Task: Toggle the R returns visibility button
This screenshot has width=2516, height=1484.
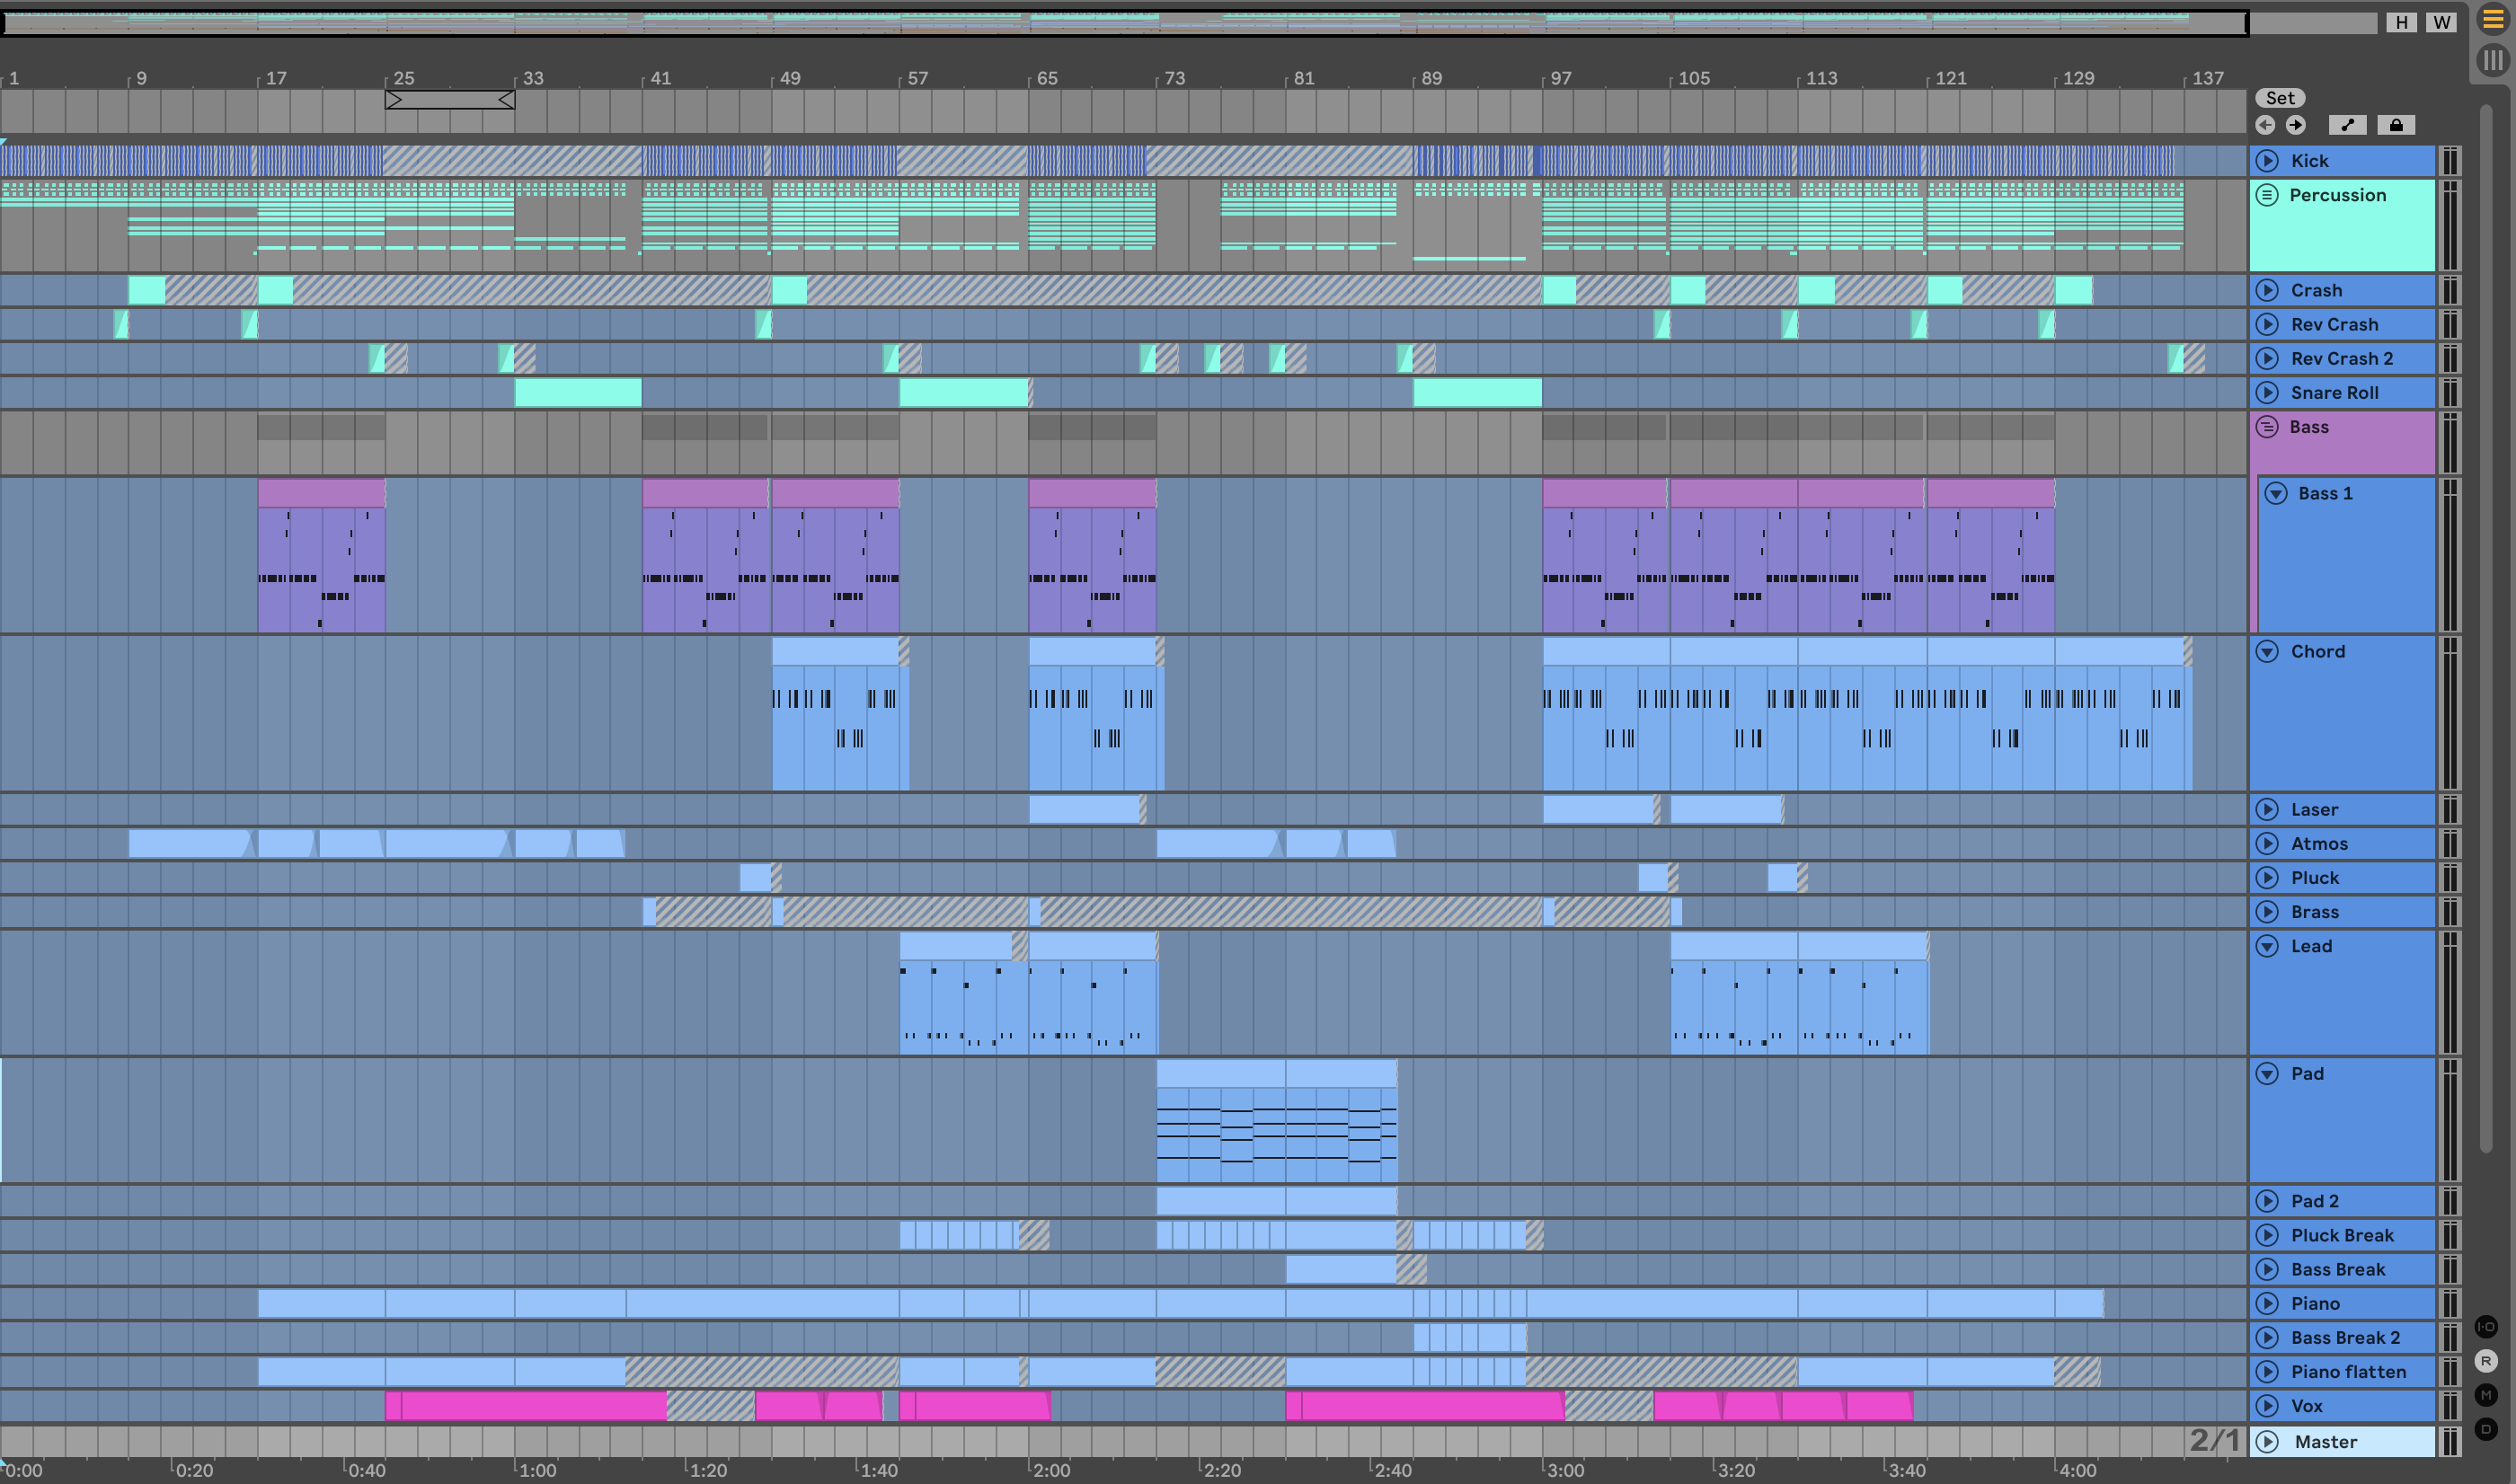Action: pos(2486,1361)
